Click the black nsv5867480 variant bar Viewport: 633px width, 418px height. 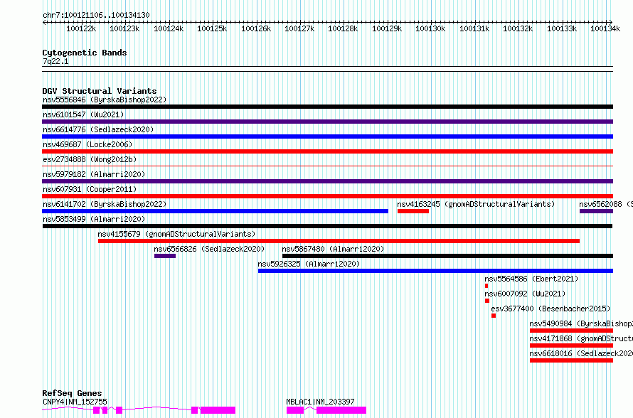(447, 256)
